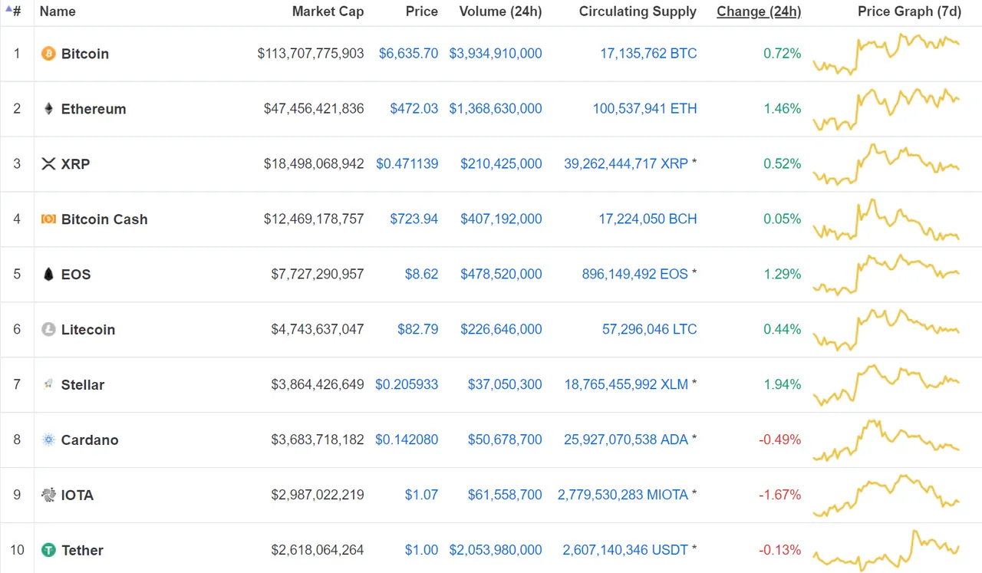Open the Litecoin name link

88,331
